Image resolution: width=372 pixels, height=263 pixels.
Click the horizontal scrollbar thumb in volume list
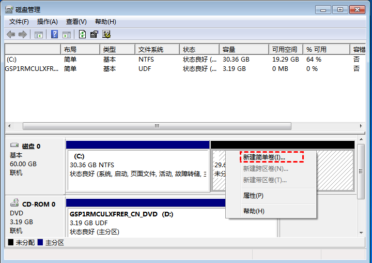click(x=157, y=126)
